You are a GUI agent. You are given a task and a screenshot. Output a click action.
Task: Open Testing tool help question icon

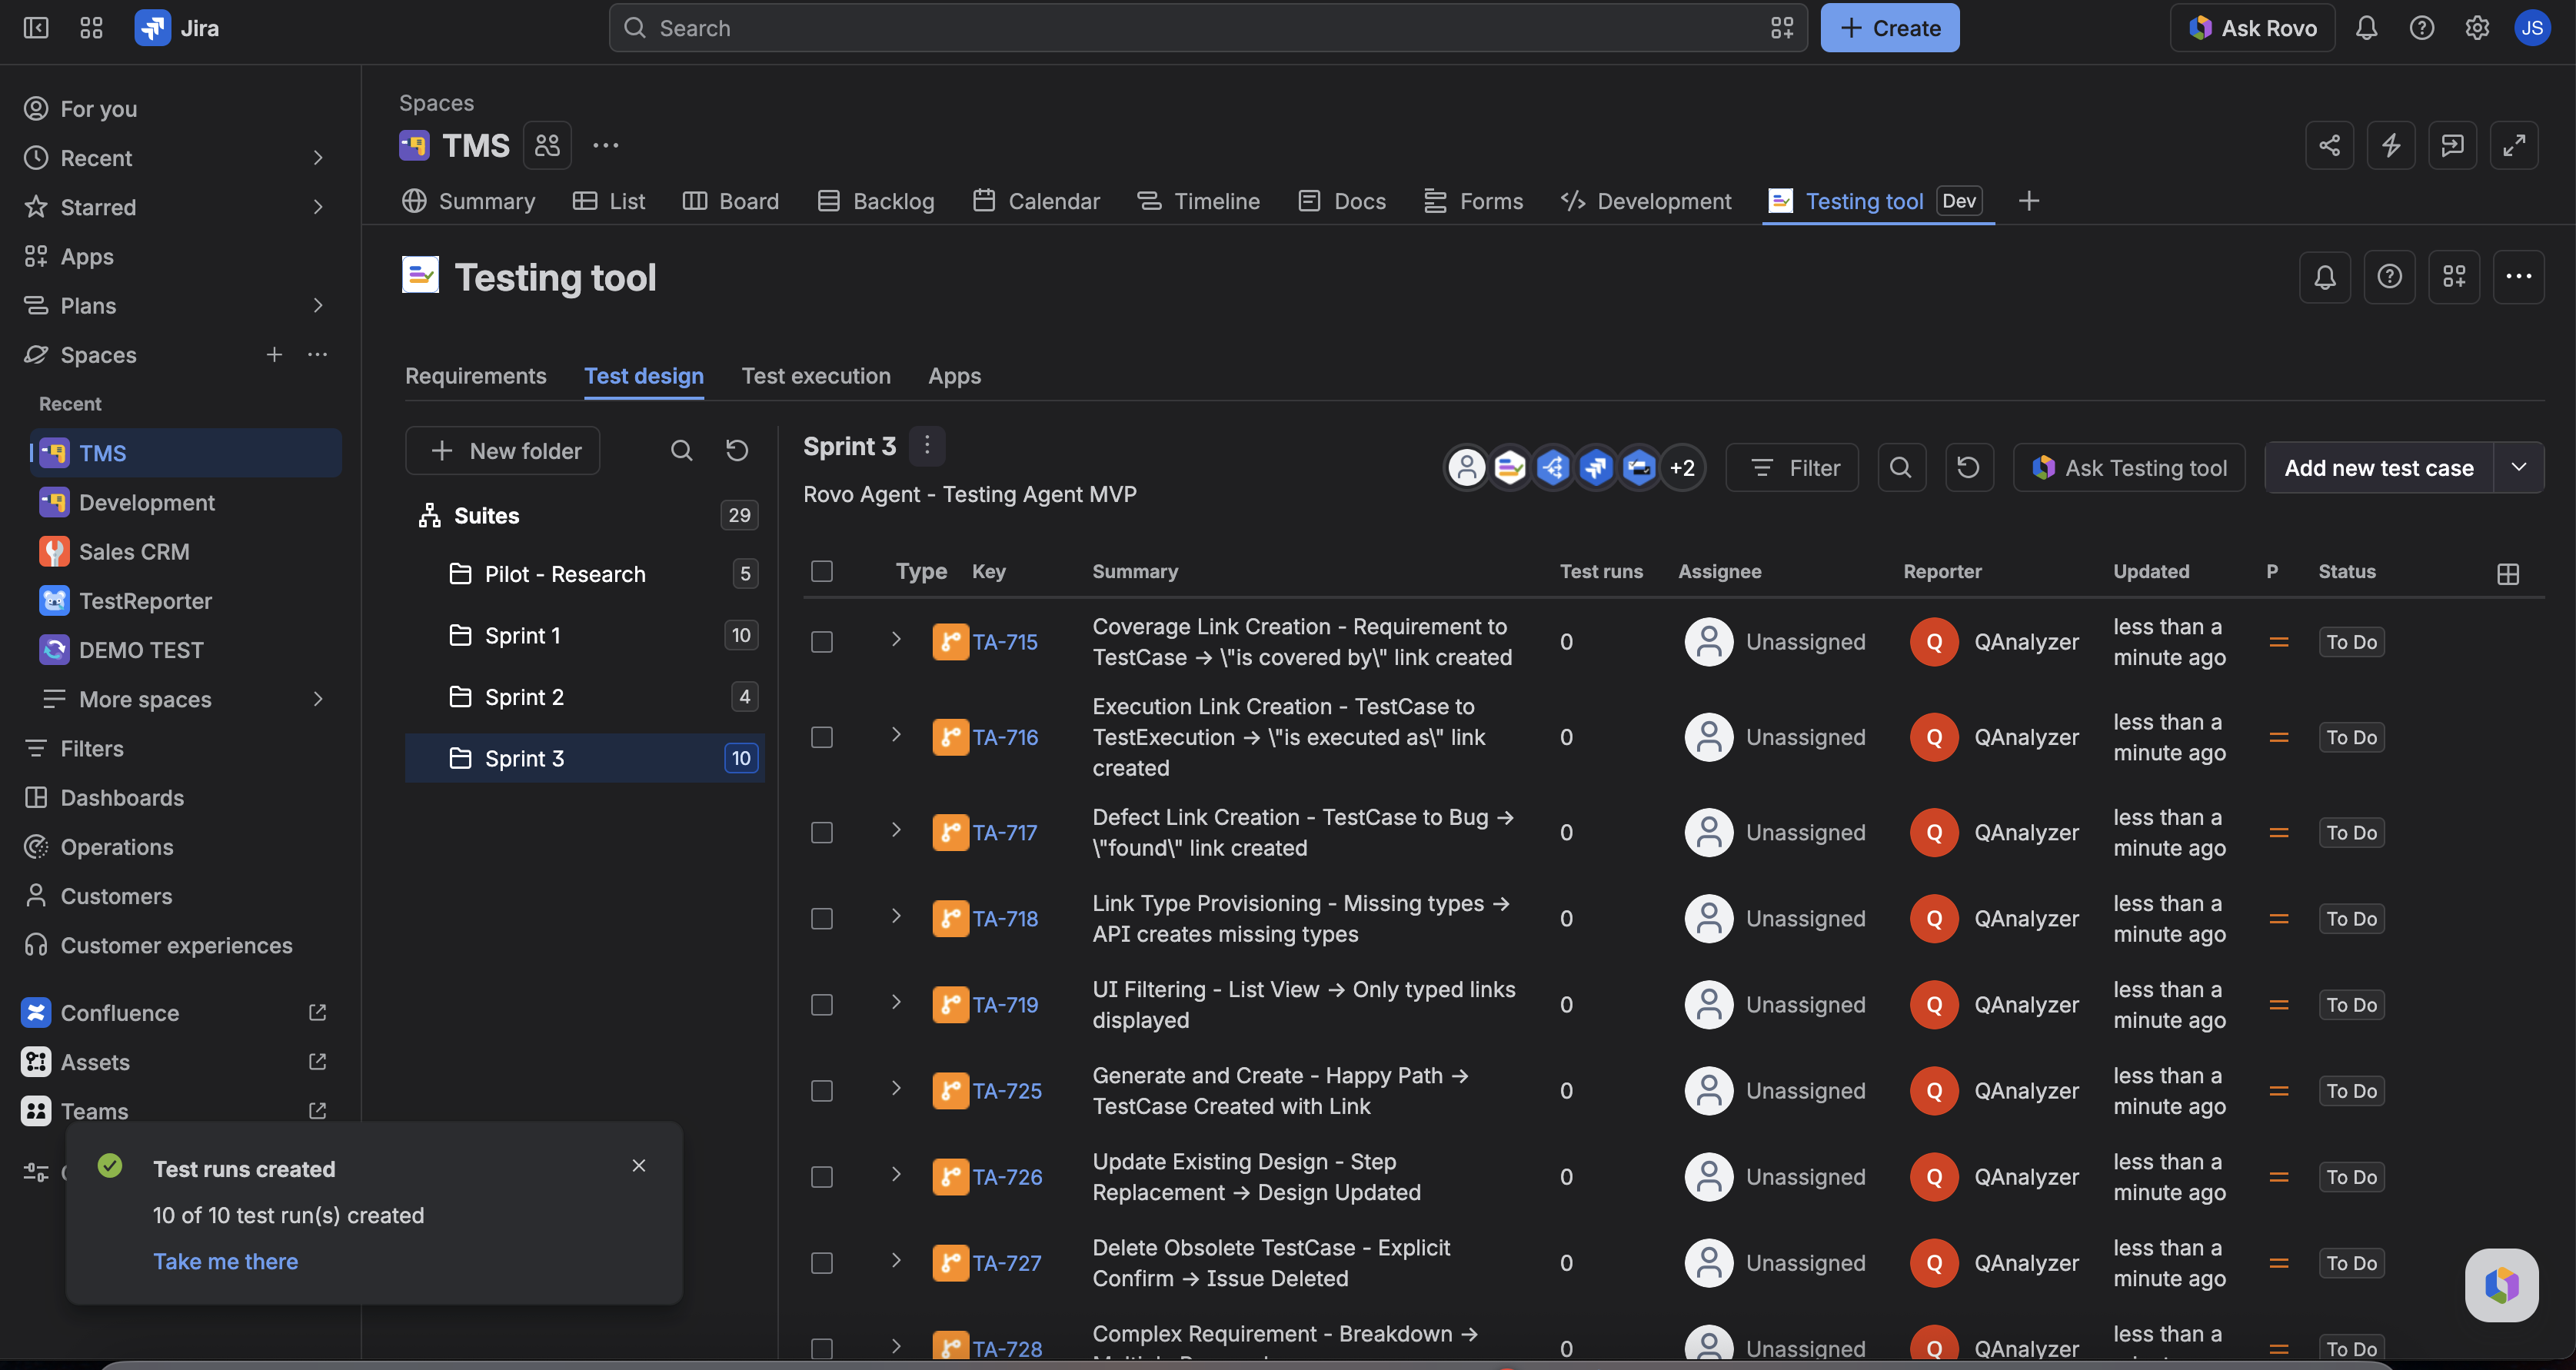coord(2390,277)
